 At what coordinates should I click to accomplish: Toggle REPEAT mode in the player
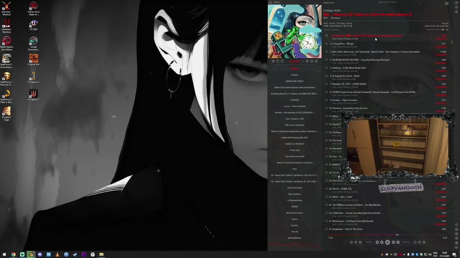tap(369, 242)
